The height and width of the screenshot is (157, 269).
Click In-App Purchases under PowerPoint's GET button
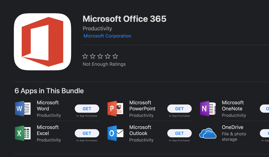click(179, 116)
